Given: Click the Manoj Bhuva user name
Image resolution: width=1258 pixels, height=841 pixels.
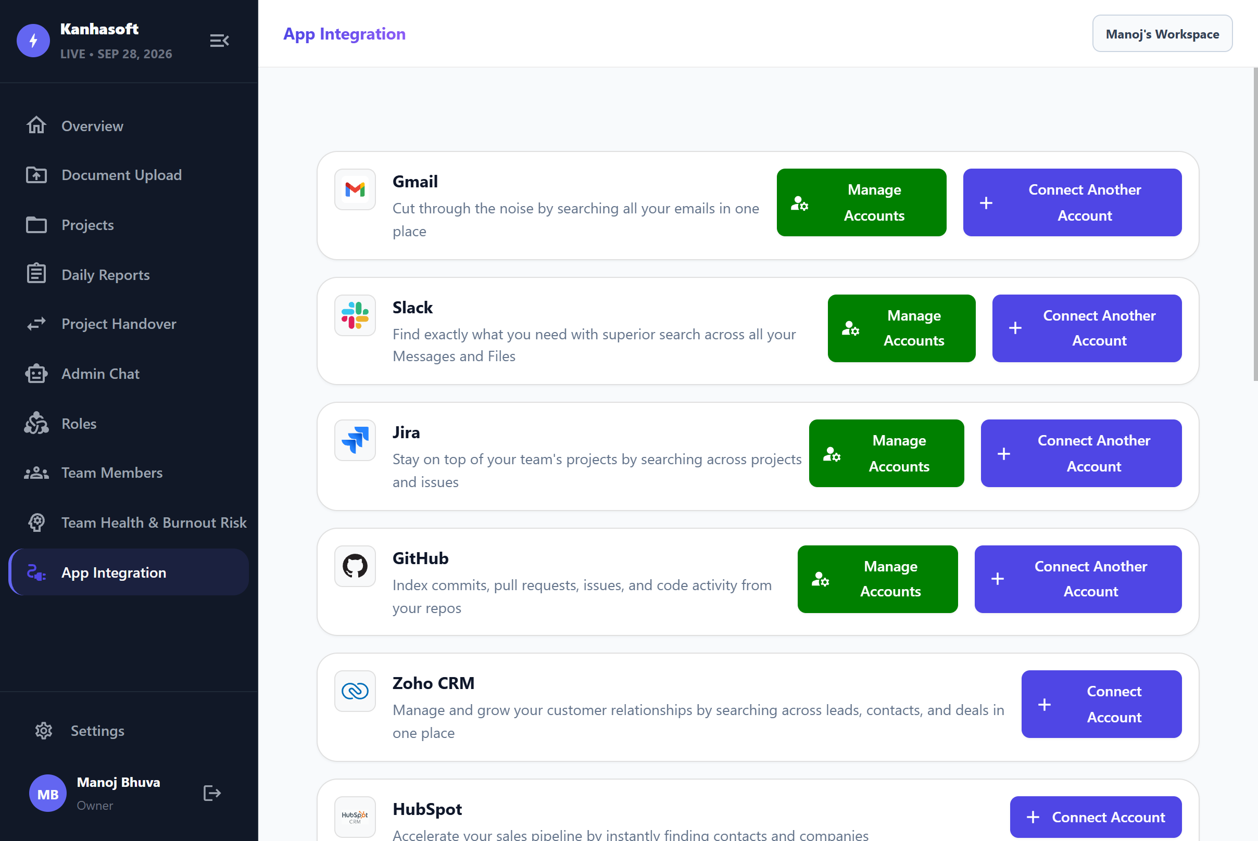Looking at the screenshot, I should 119,783.
